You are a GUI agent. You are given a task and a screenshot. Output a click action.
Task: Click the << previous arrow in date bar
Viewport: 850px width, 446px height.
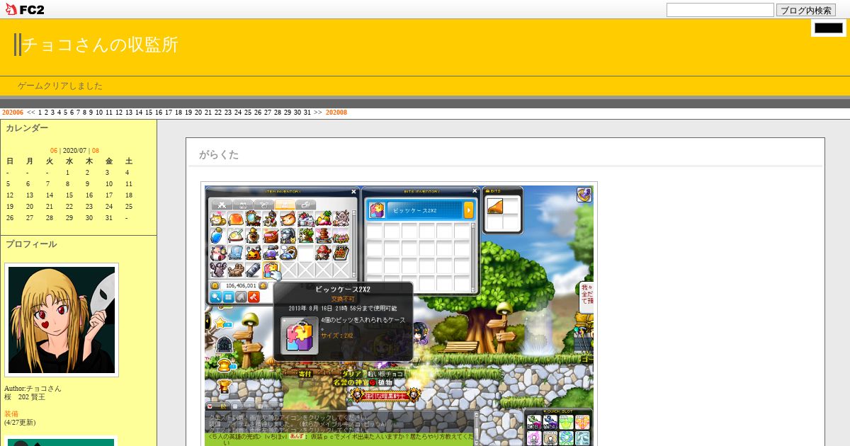click(x=31, y=112)
